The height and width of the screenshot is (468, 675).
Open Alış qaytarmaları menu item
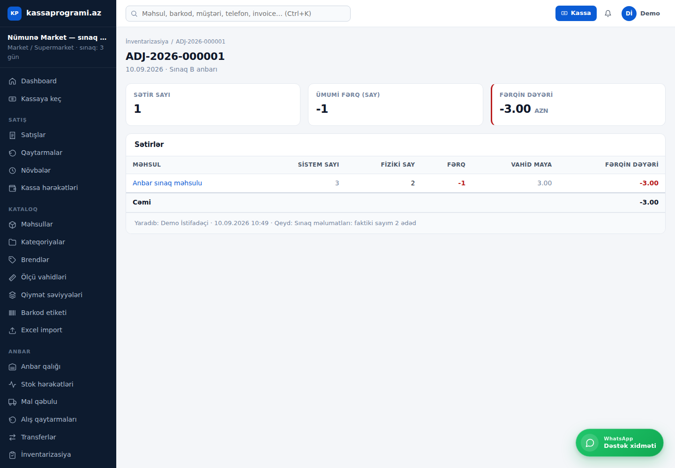point(58,419)
